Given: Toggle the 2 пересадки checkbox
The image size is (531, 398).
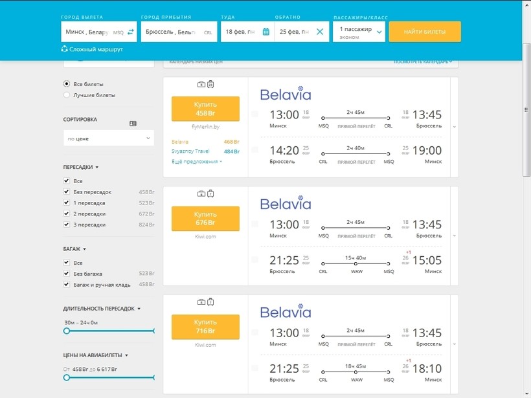Looking at the screenshot, I should pyautogui.click(x=67, y=214).
